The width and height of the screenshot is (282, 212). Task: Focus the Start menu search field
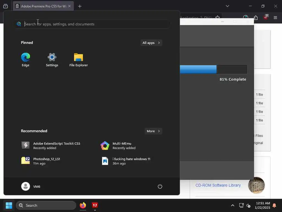pos(93,24)
